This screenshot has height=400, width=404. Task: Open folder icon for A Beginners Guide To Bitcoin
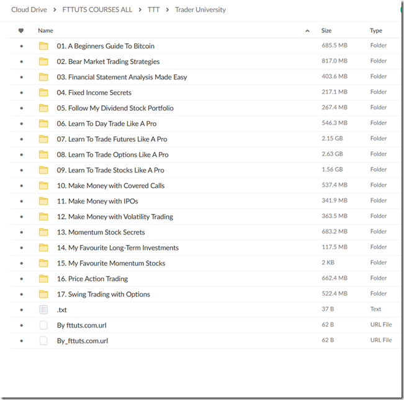click(x=43, y=46)
